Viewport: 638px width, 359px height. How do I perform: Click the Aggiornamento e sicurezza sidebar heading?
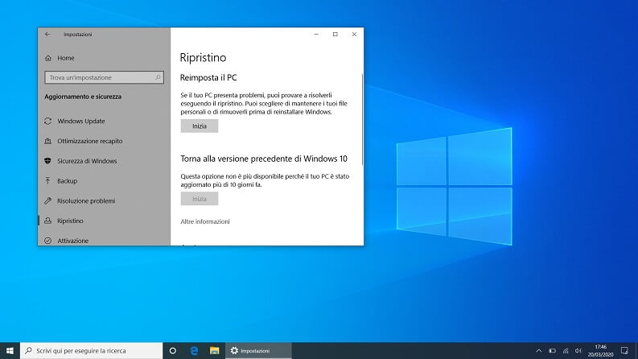tap(83, 97)
